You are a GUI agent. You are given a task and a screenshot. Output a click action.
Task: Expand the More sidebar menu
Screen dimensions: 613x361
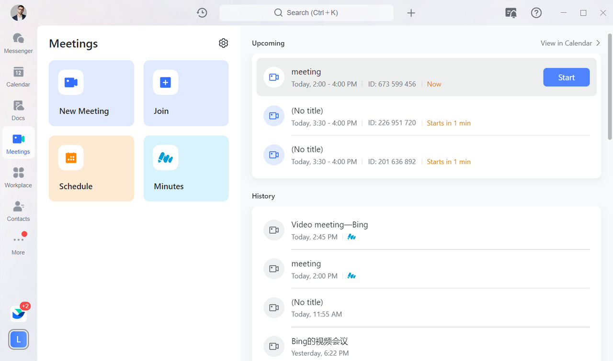(18, 244)
